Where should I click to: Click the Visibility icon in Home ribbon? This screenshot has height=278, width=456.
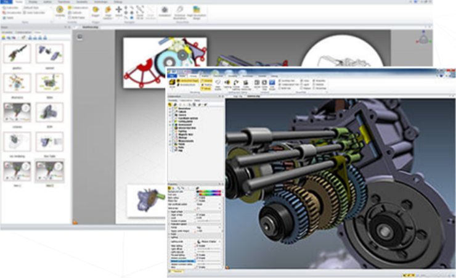click(60, 10)
